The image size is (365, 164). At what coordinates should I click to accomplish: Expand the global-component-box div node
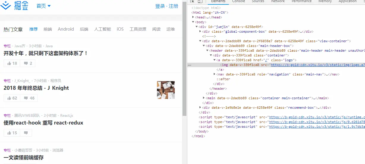tap(200, 31)
